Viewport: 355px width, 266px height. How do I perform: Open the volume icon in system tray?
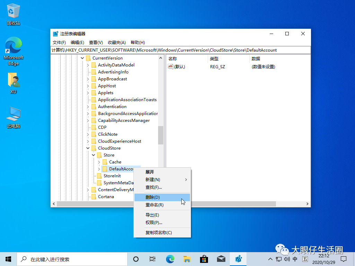tap(286, 259)
